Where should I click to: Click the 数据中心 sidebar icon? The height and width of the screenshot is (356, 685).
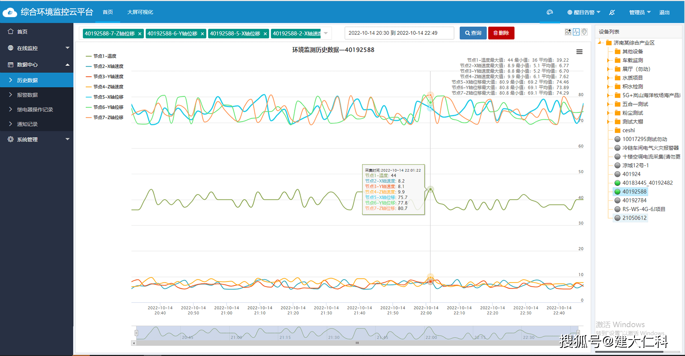pos(11,65)
